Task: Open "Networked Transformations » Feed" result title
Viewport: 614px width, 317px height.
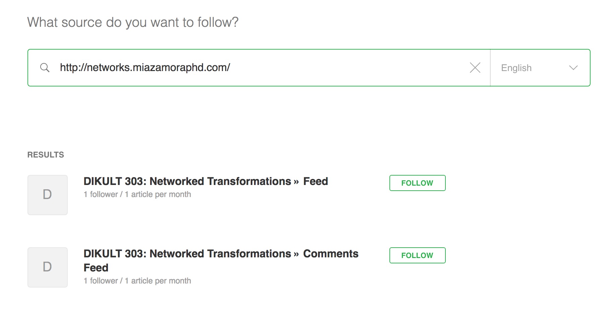Action: coord(205,181)
